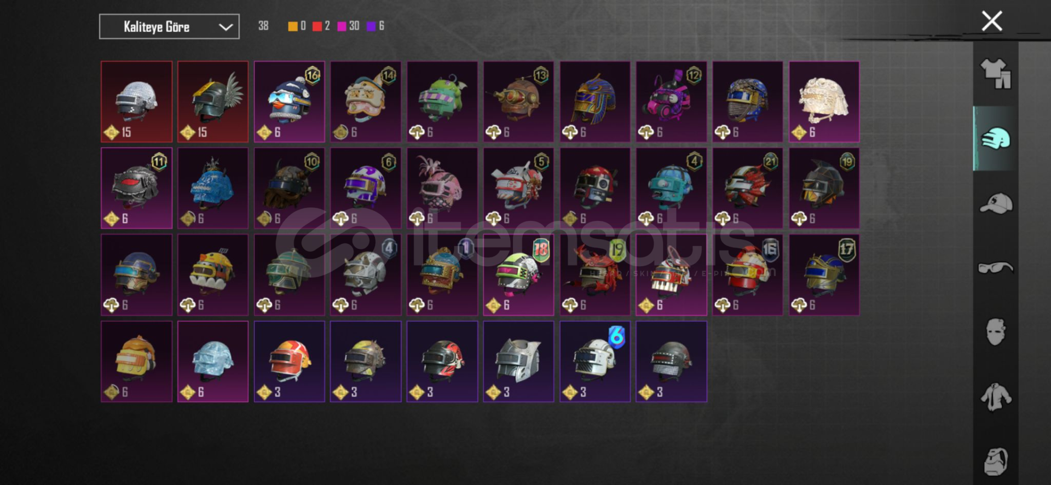The height and width of the screenshot is (485, 1051).
Task: Click the dropdown chevron arrow beside Kaliteye Göre
Action: point(226,27)
